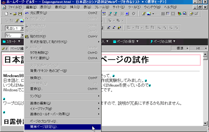Click the blue-dotted table icon
The image size is (209, 132).
point(168,14)
